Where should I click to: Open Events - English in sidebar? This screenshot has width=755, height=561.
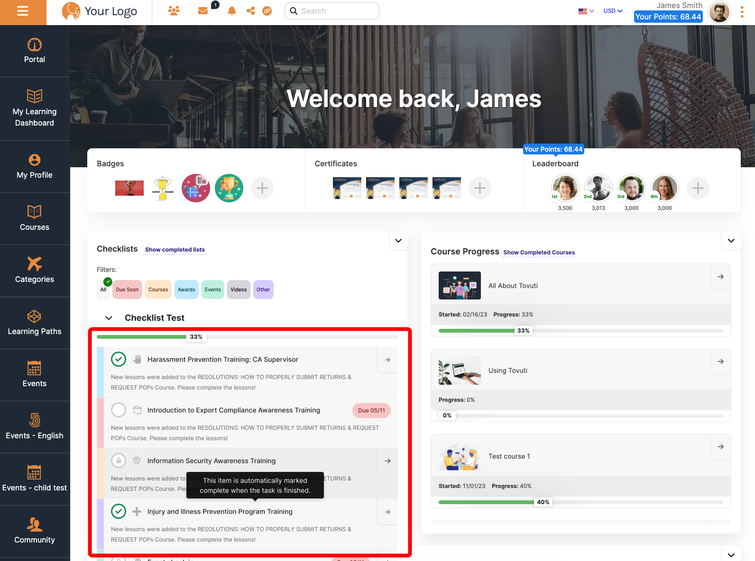point(35,427)
